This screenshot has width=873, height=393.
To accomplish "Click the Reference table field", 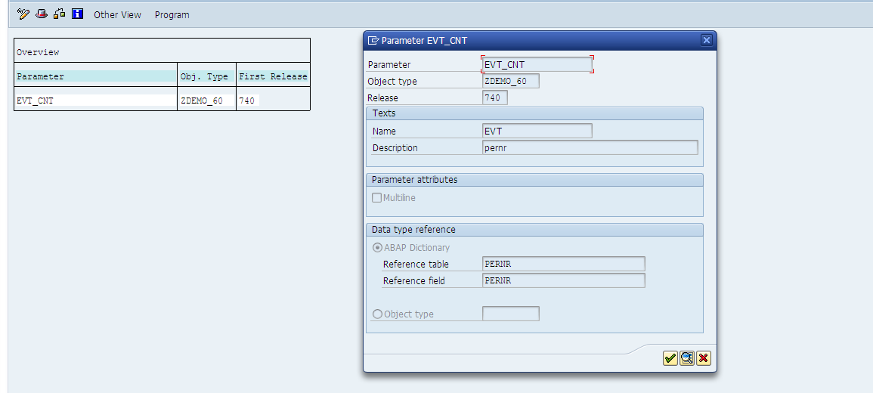I will [563, 264].
